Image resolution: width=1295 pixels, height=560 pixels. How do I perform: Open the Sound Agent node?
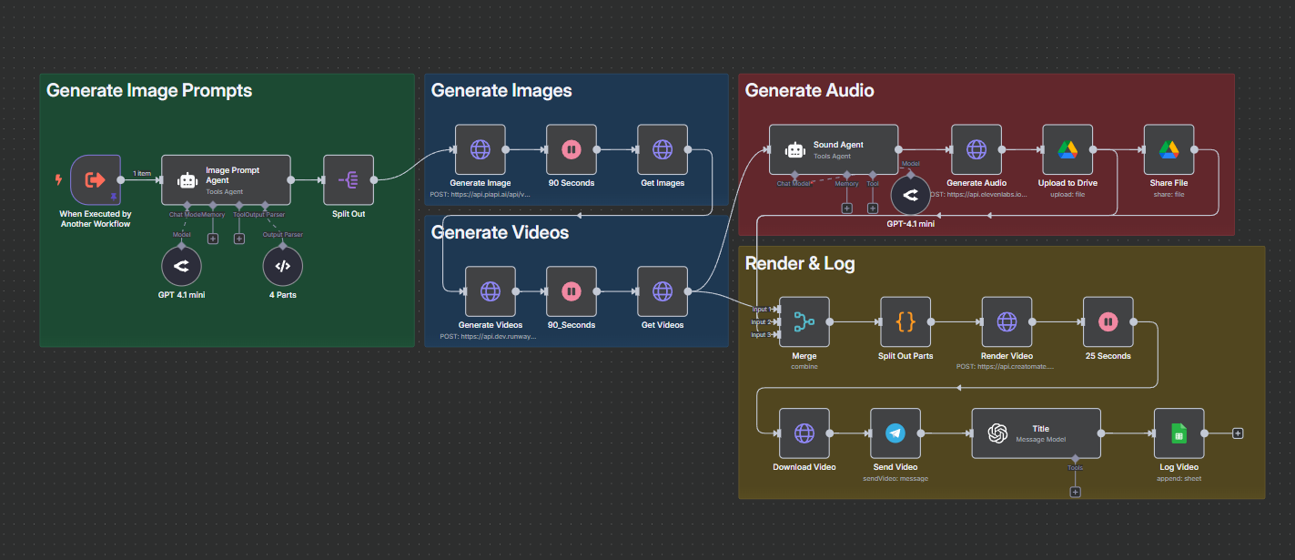point(834,149)
